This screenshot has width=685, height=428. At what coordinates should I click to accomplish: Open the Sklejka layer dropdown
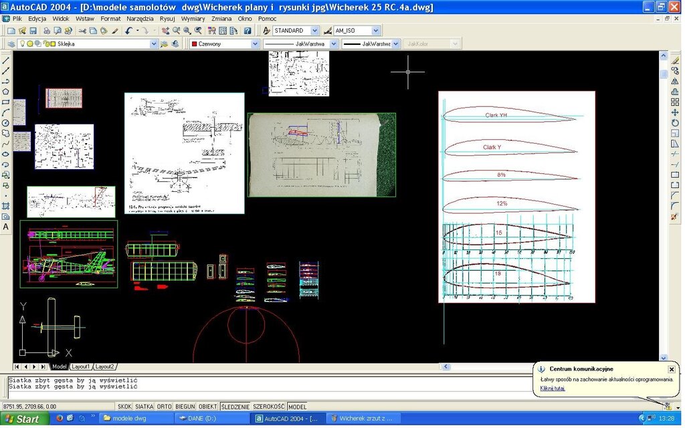(x=154, y=44)
